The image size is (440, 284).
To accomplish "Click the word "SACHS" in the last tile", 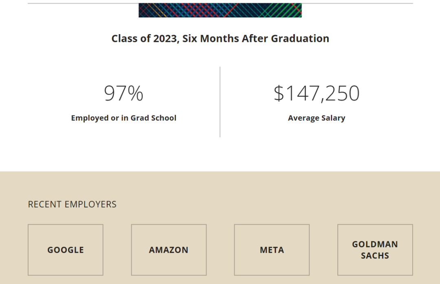I will coord(375,256).
